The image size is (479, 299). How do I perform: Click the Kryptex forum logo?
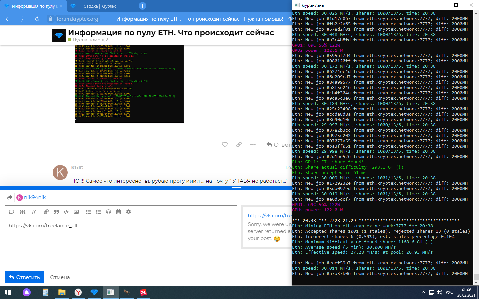pyautogui.click(x=59, y=35)
